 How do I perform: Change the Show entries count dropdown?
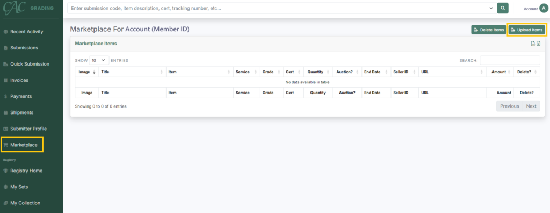coord(99,60)
